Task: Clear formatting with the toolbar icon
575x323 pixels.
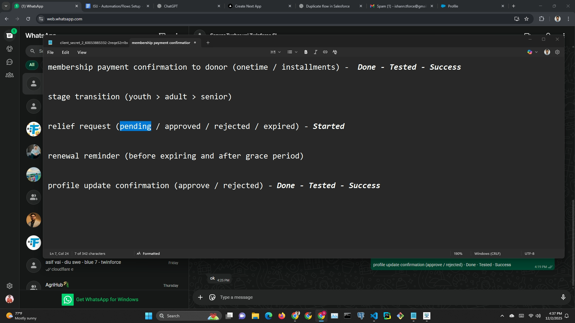Action: point(335,52)
